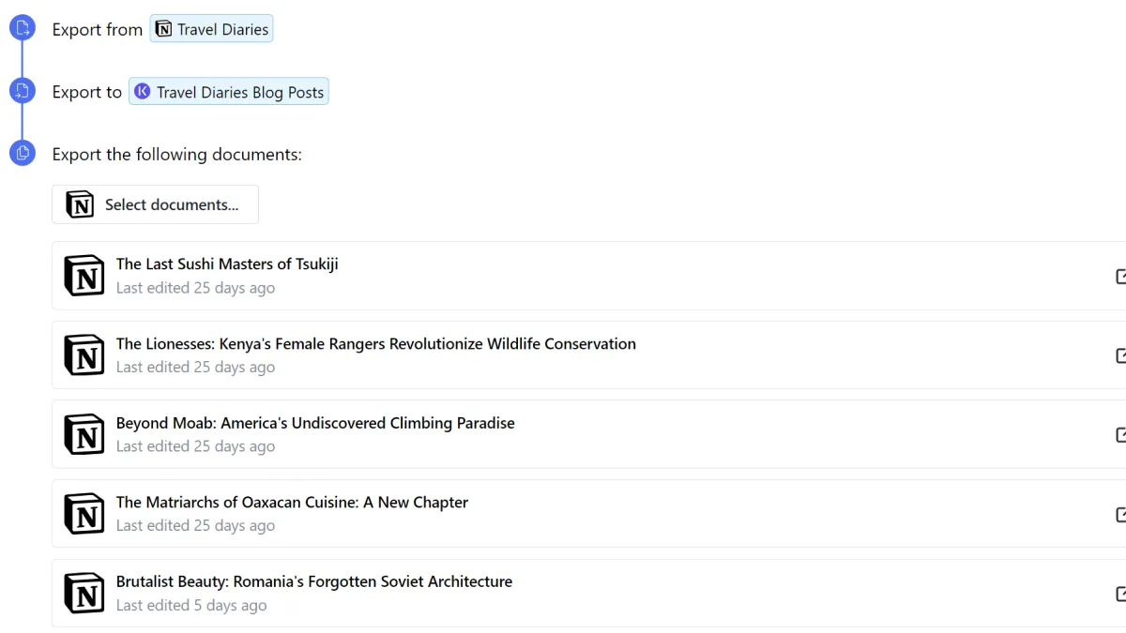
Task: Click Notion icon beside The Last Sushi Masters
Action: (84, 276)
